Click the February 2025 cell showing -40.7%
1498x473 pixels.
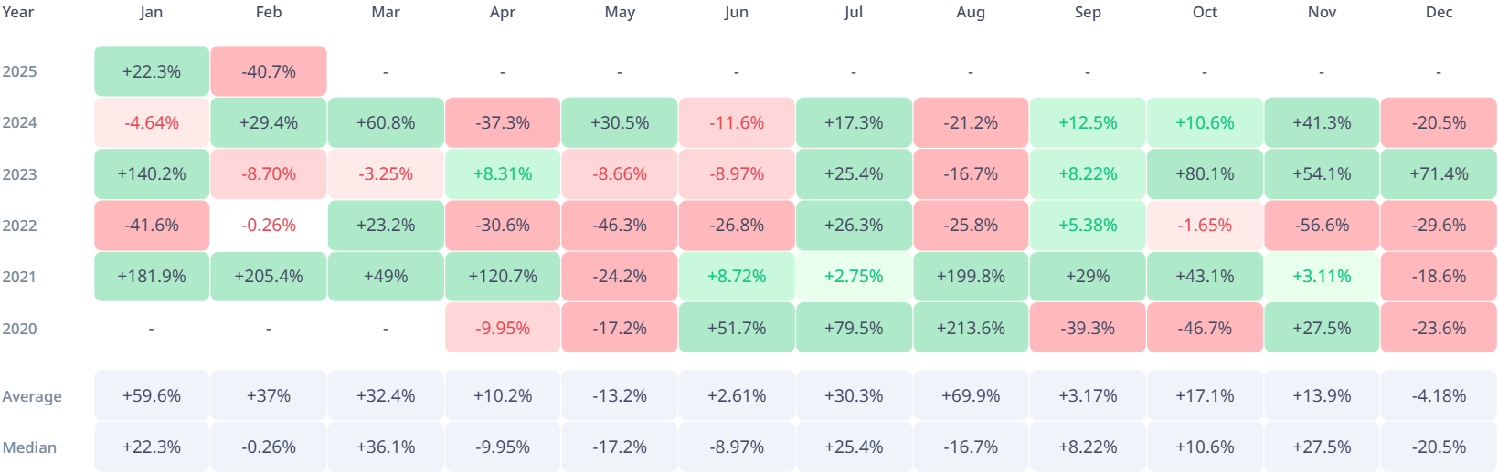point(269,71)
